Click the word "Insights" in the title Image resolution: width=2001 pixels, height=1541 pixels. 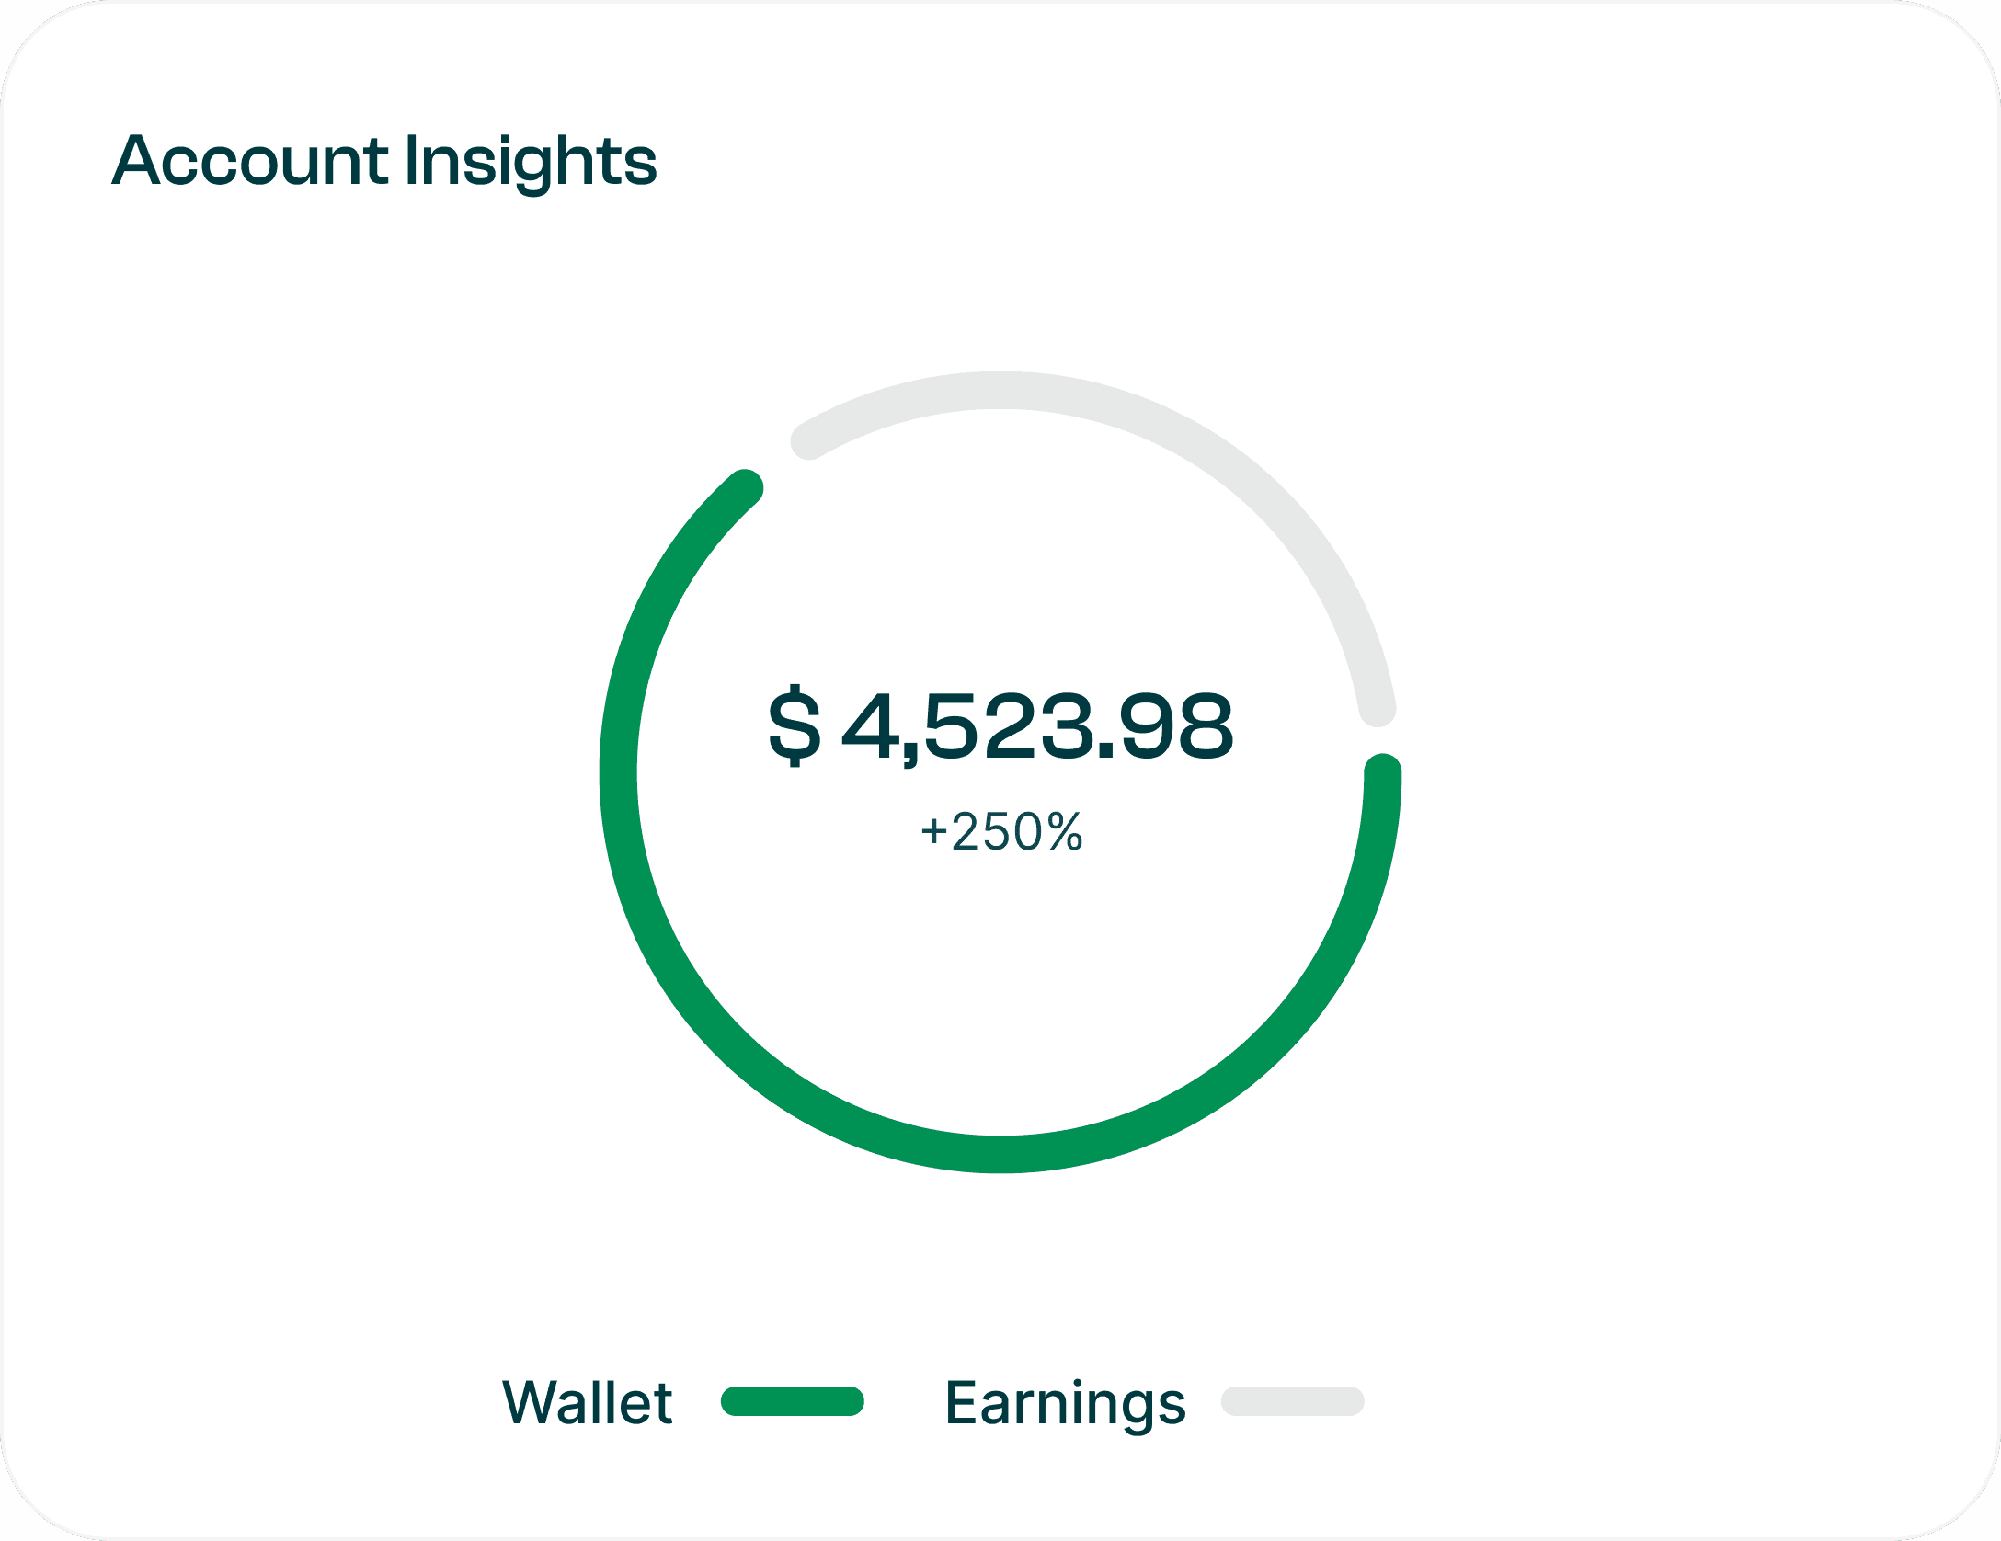tap(531, 161)
